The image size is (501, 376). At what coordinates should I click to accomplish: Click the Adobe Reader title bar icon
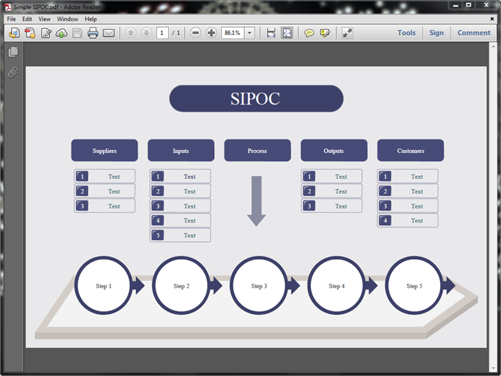[x=8, y=7]
